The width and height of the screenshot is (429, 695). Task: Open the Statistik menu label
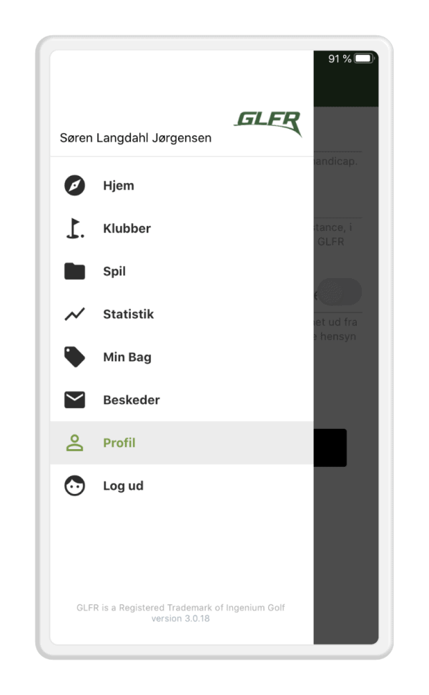tap(129, 315)
